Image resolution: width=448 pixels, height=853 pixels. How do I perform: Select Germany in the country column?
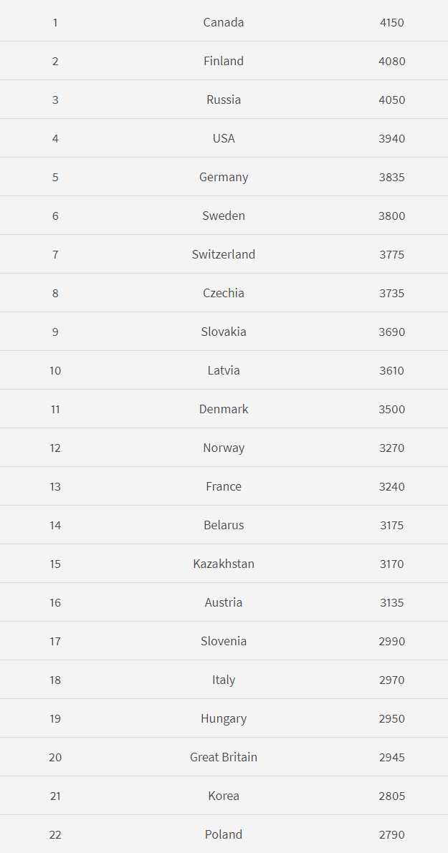(x=223, y=178)
